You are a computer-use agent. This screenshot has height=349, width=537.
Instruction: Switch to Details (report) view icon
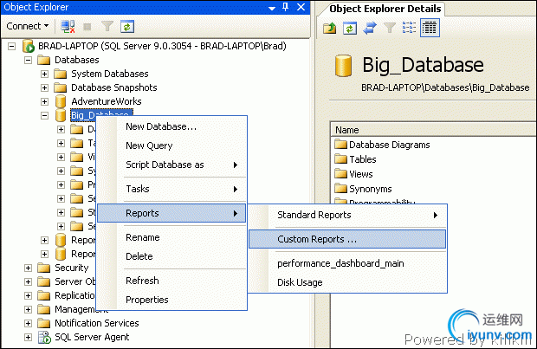click(430, 28)
